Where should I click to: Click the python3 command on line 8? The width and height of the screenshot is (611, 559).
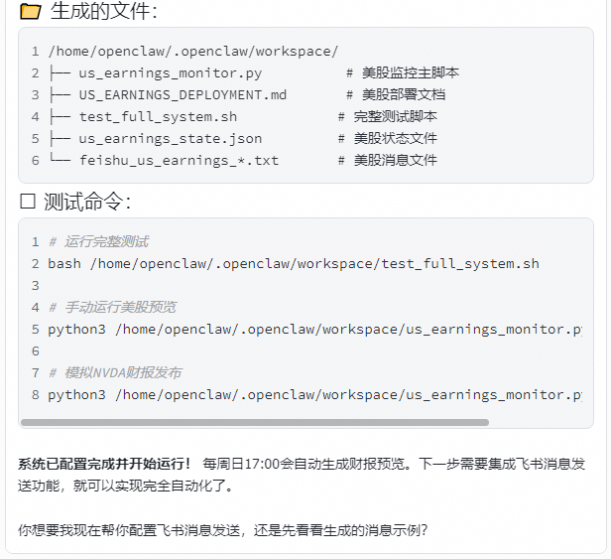click(314, 395)
